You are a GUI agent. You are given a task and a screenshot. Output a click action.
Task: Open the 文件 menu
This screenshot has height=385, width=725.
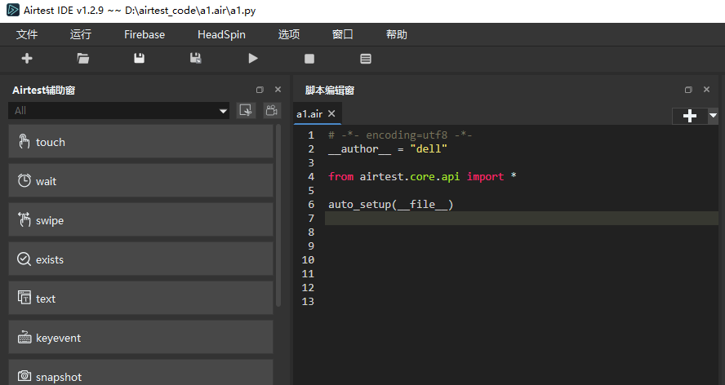27,34
